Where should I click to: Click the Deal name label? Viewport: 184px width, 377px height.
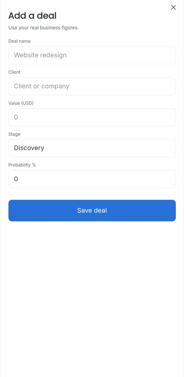tap(19, 41)
